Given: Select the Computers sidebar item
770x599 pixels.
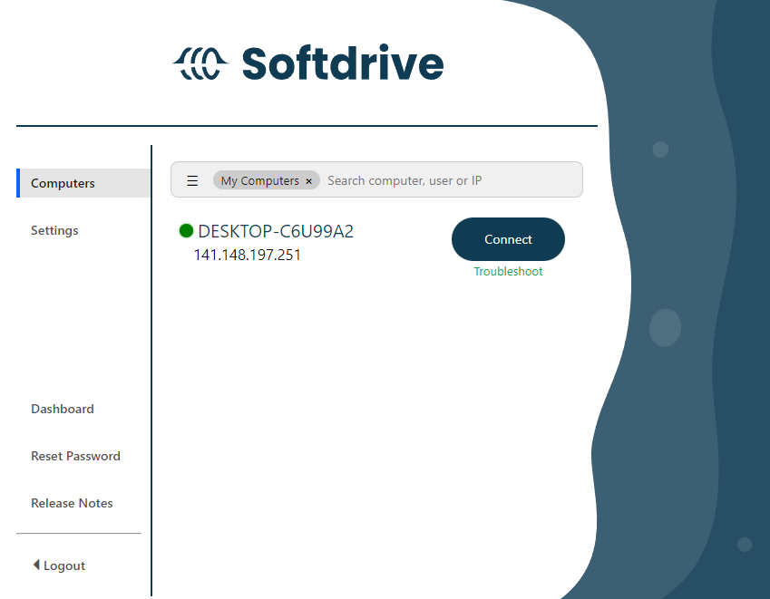Looking at the screenshot, I should [x=83, y=183].
